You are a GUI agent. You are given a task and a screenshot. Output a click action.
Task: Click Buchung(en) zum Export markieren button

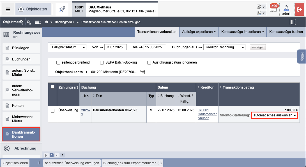(x=132, y=163)
